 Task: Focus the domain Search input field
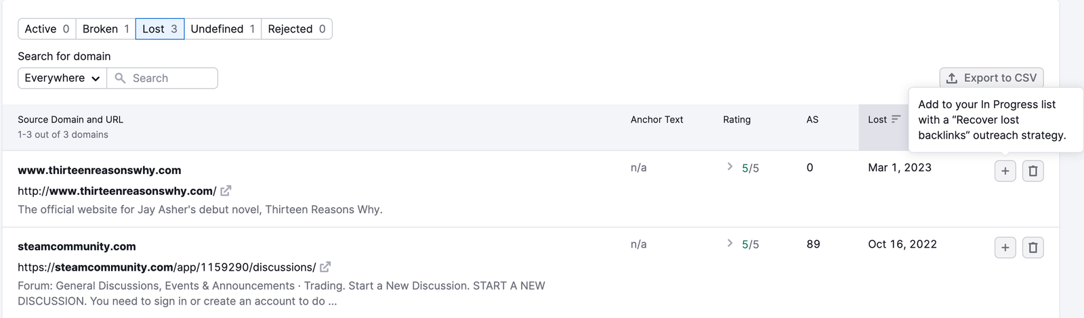171,78
